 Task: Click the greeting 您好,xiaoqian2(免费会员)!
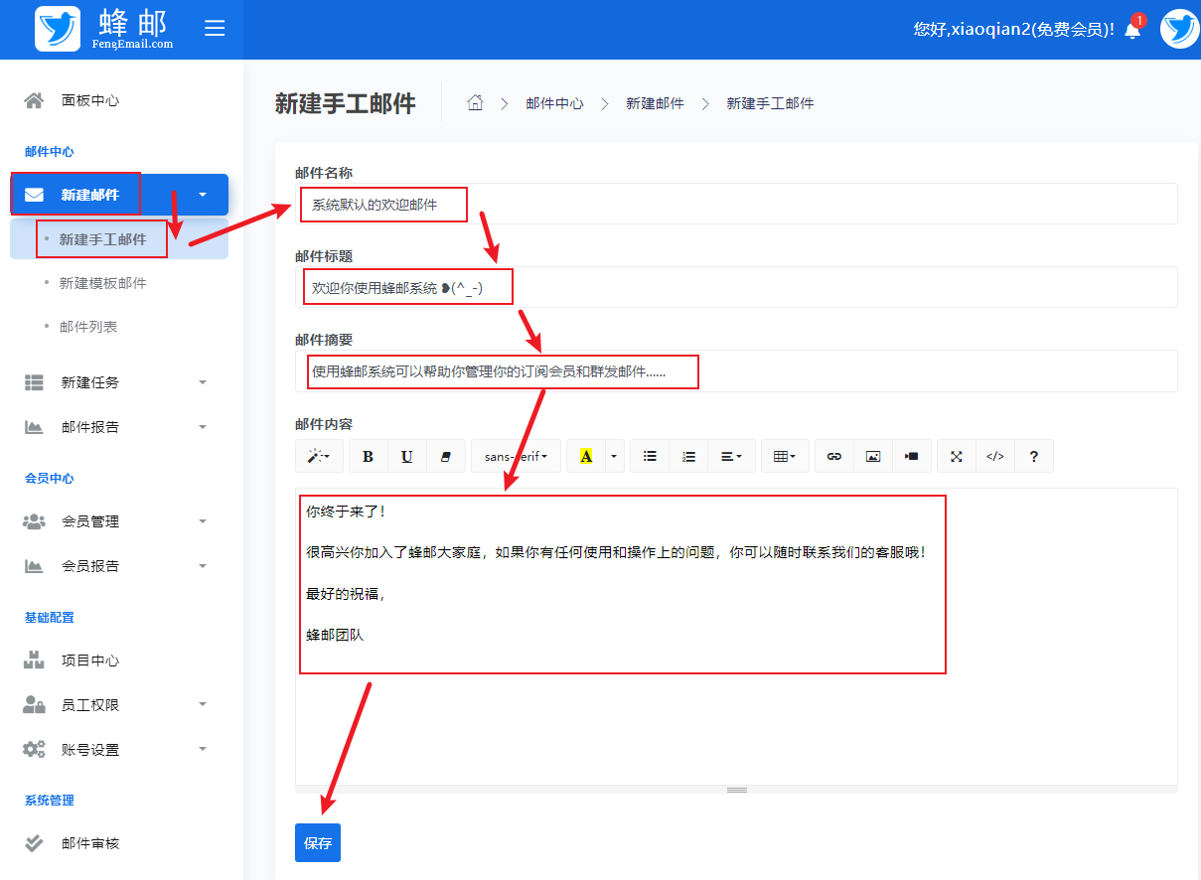[x=1013, y=30]
